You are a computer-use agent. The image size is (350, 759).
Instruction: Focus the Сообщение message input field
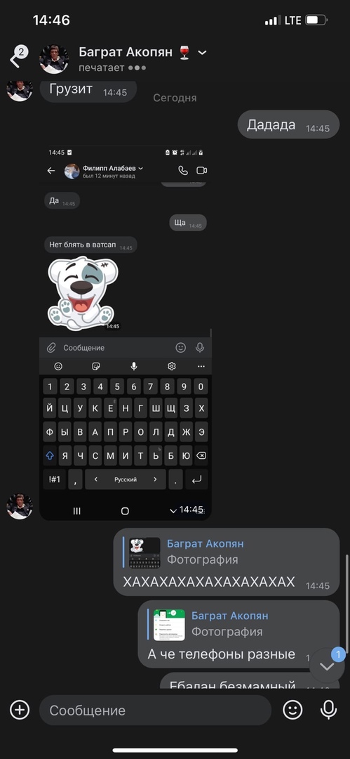(x=155, y=710)
